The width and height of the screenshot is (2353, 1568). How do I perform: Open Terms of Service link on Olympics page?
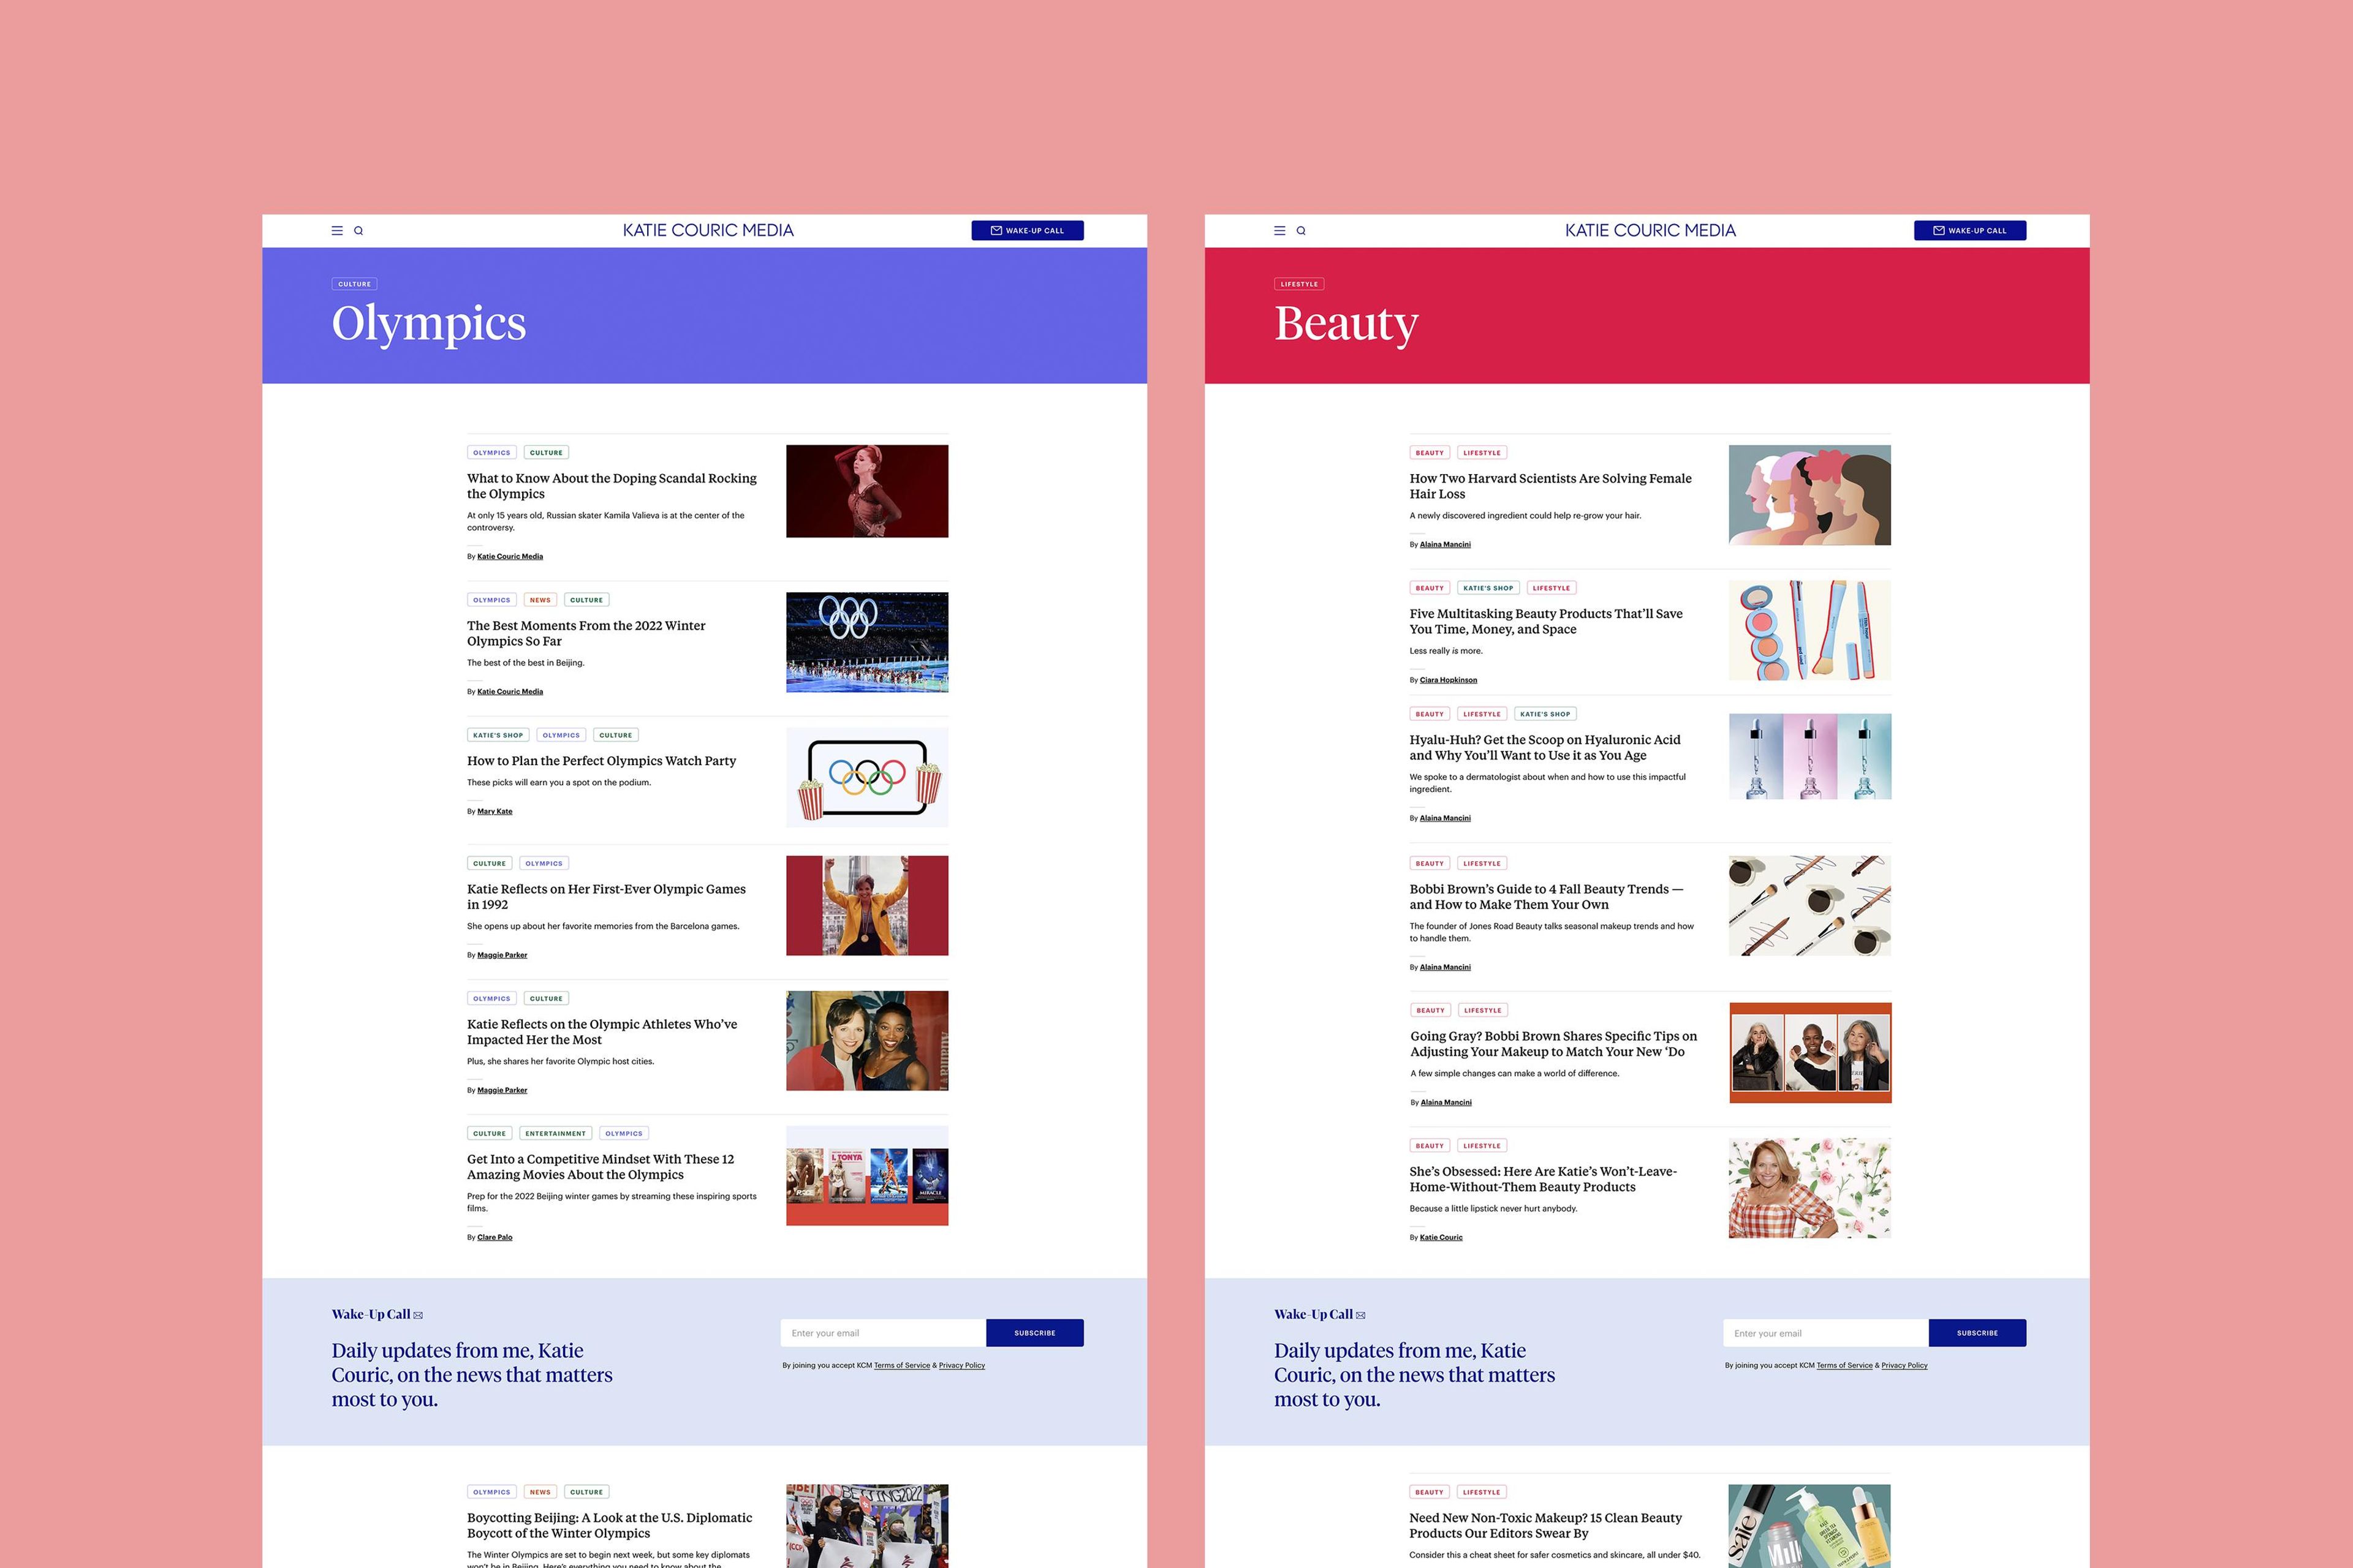coord(901,1365)
